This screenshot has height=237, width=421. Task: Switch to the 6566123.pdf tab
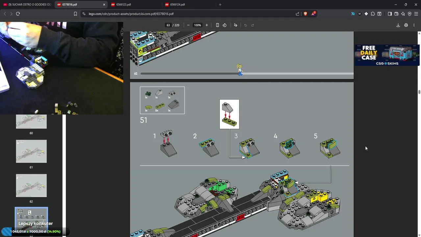135,5
